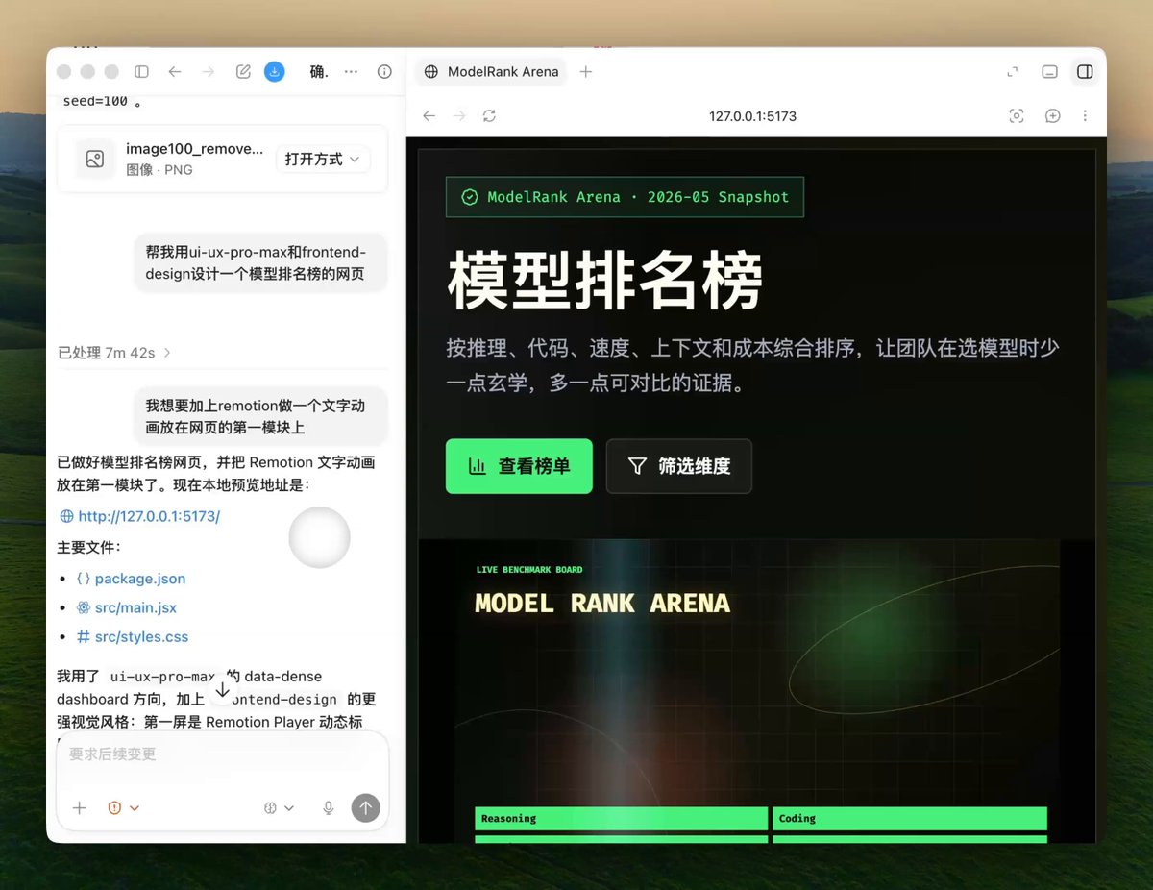Click the Reasoning bar in the animation
The height and width of the screenshot is (890, 1153).
pos(621,819)
